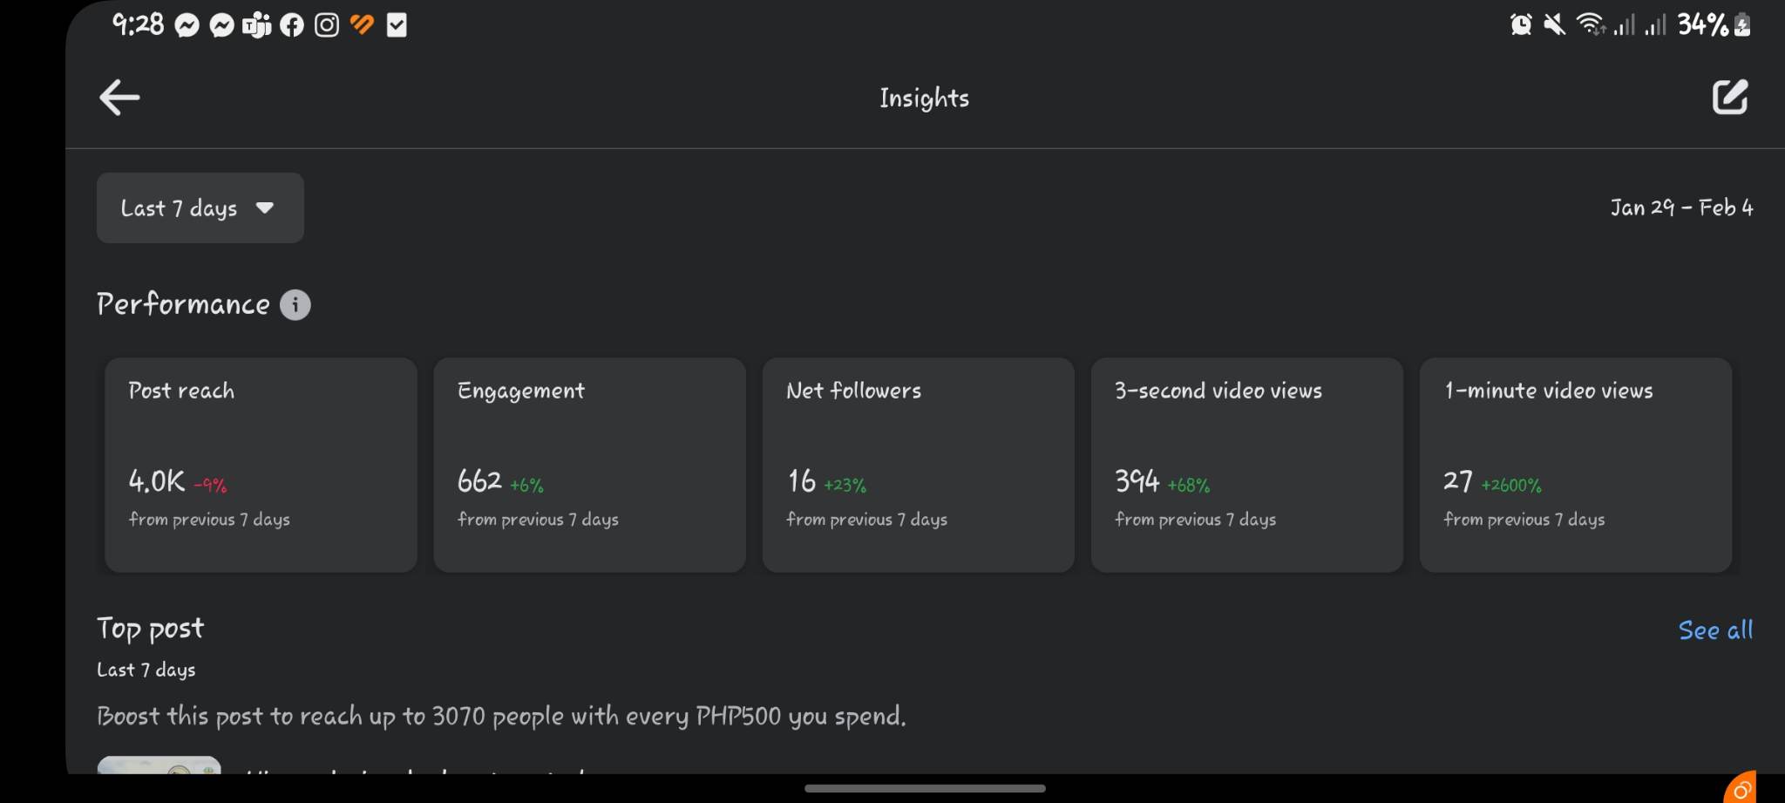Select the 3-second video views card
The width and height of the screenshot is (1785, 803).
[1246, 465]
